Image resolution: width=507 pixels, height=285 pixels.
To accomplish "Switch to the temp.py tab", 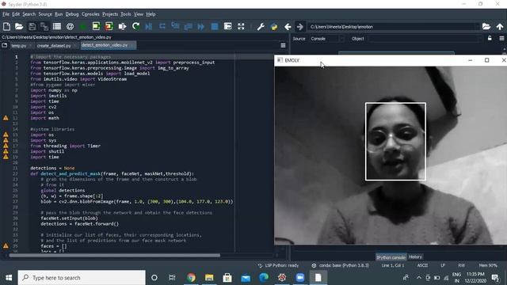I will pos(19,46).
